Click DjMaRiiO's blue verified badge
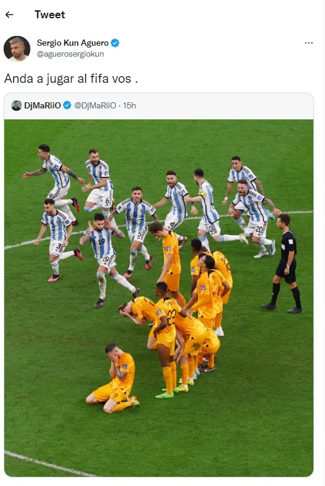This screenshot has width=325, height=486. click(x=67, y=105)
